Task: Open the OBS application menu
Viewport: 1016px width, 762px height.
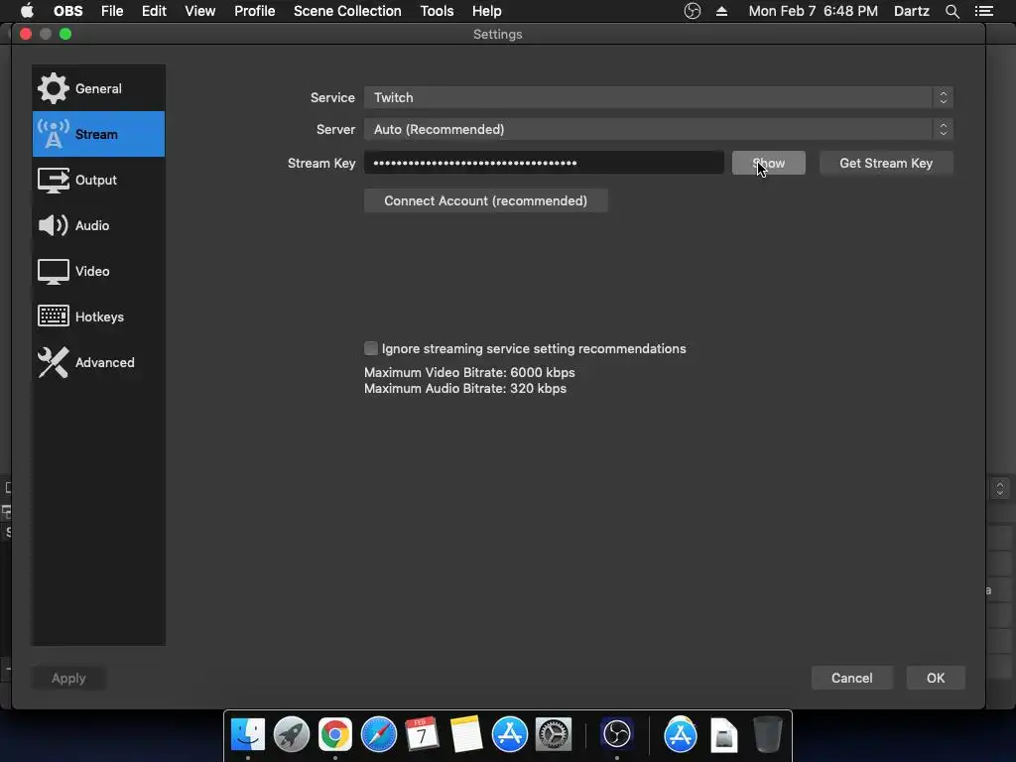Action: (x=68, y=11)
